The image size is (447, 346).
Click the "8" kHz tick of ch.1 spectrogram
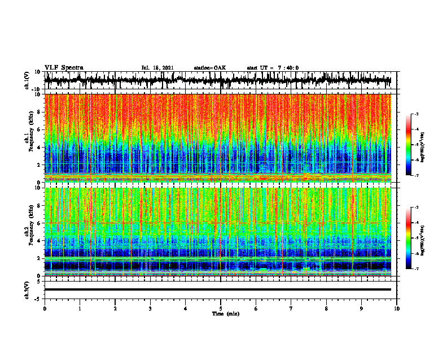click(x=39, y=112)
